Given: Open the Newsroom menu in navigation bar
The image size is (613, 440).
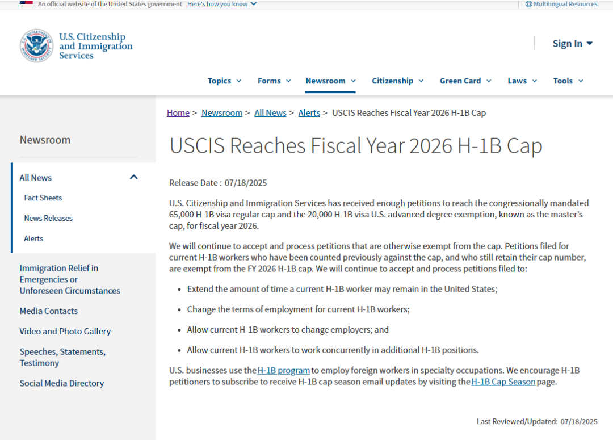Looking at the screenshot, I should (326, 81).
